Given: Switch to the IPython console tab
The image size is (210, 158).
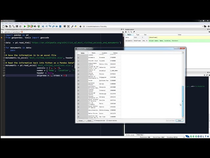Looking at the screenshot, I should point(130,135).
